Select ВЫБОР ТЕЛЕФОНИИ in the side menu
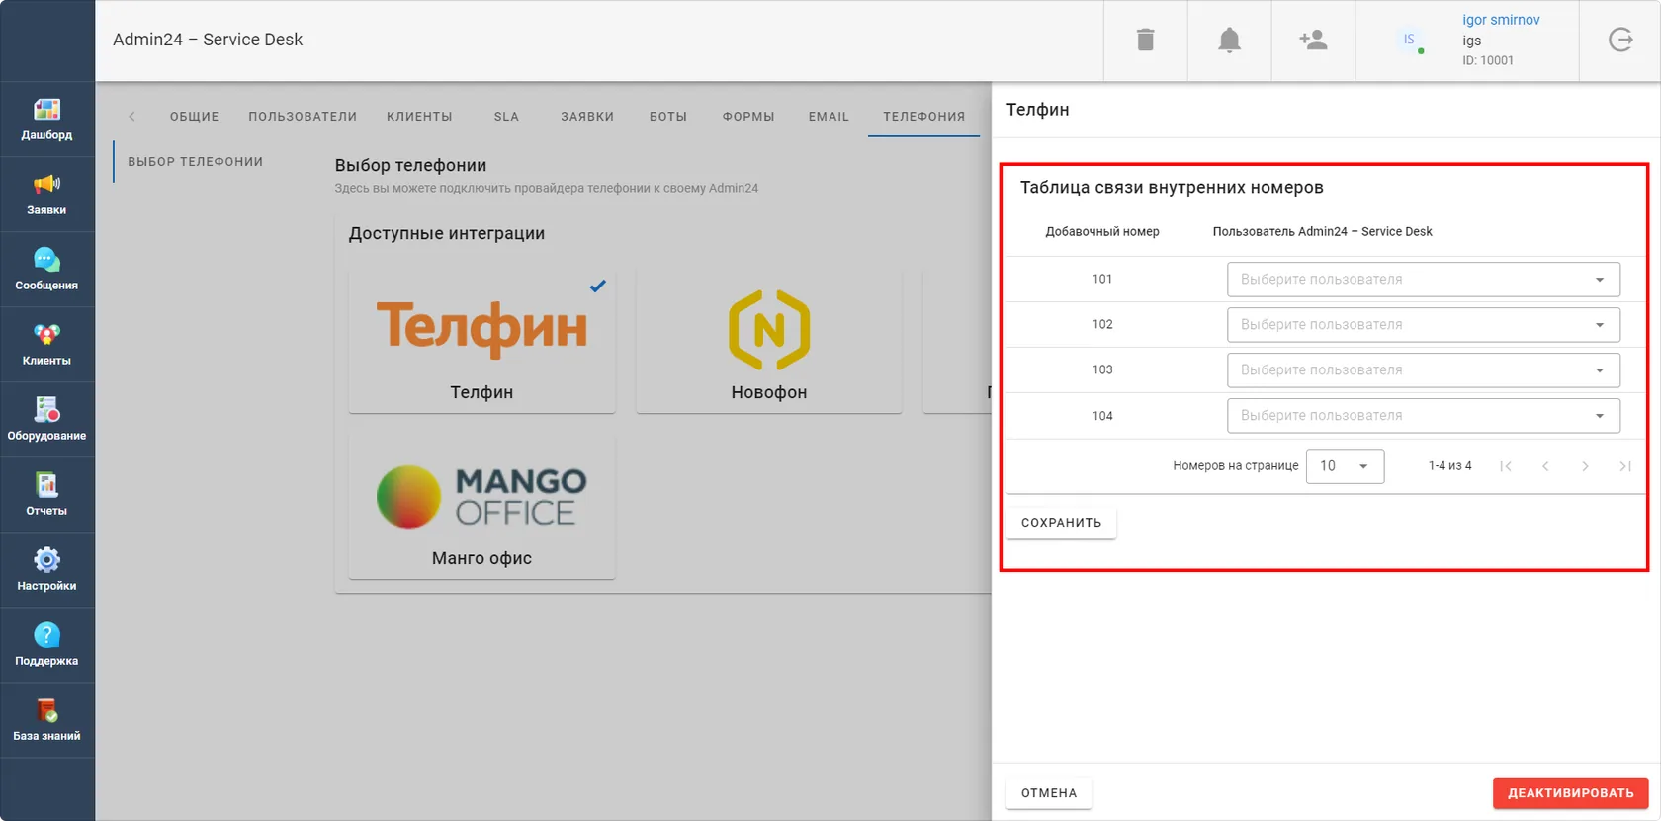 [196, 162]
